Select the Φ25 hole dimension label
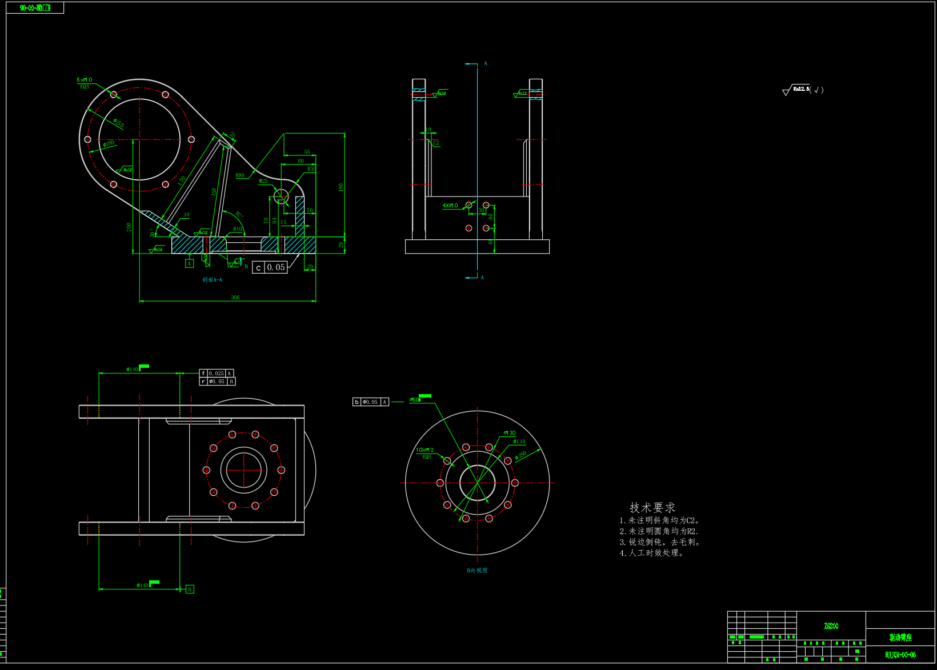The image size is (937, 670). pyautogui.click(x=263, y=181)
